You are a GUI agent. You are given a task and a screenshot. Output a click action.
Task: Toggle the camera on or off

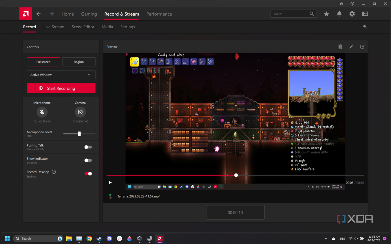pos(80,112)
